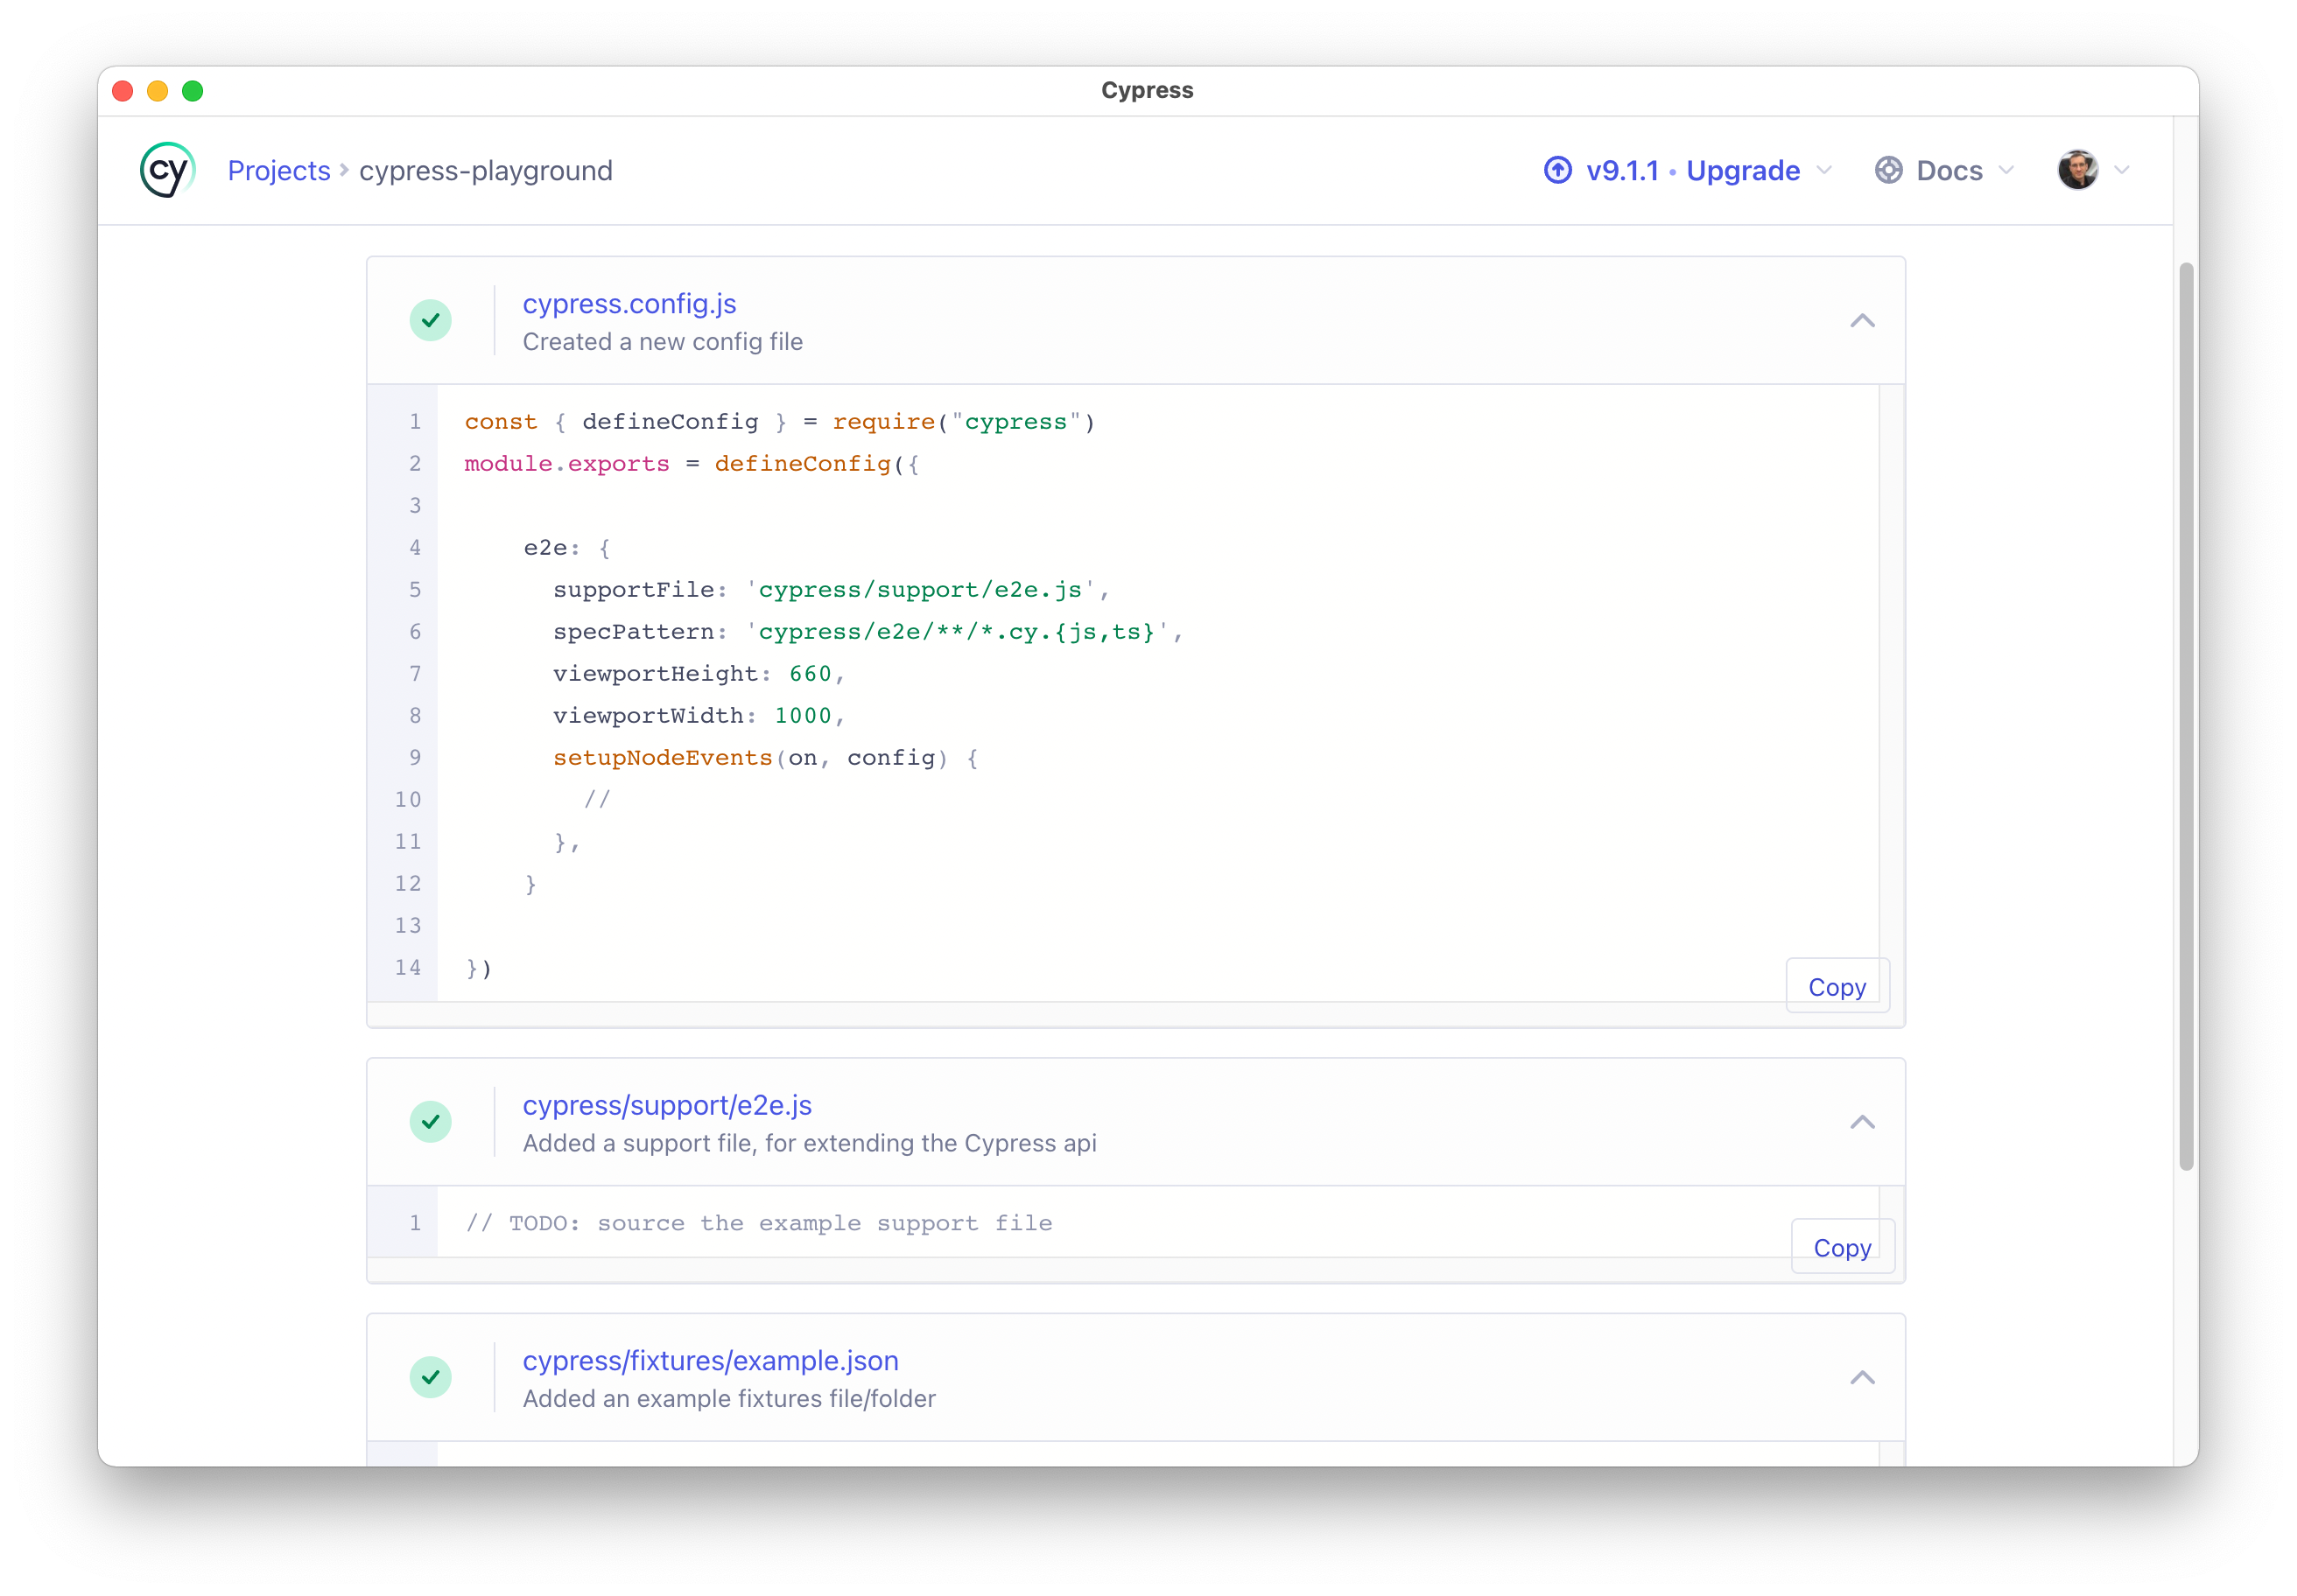
Task: Open the cypress/support/e2e.js file link
Action: coord(667,1105)
